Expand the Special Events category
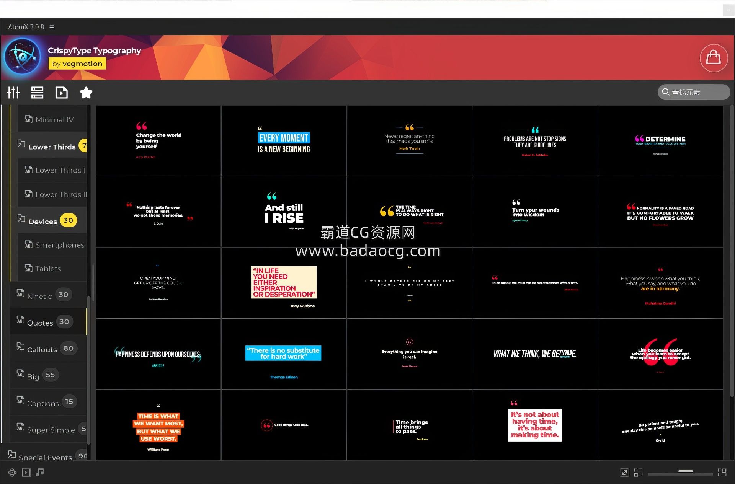The height and width of the screenshot is (484, 735). coord(44,455)
